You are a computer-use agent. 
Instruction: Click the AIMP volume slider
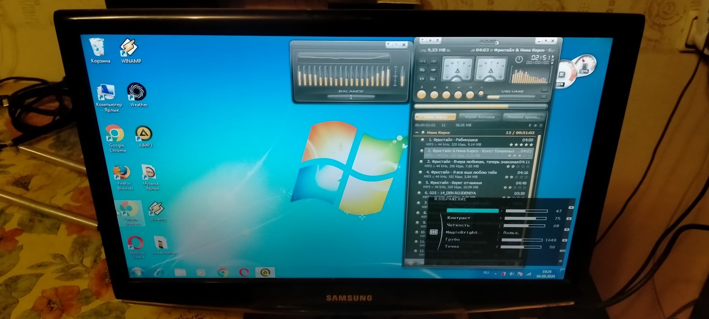(511, 97)
